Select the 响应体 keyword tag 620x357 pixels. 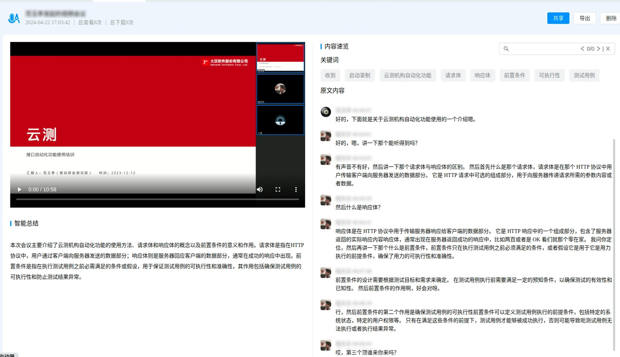(483, 75)
